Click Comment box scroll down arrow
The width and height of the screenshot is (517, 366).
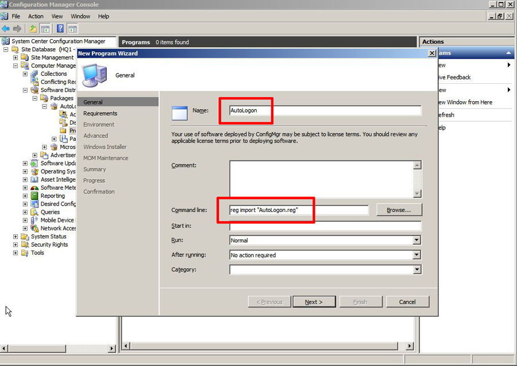[417, 194]
